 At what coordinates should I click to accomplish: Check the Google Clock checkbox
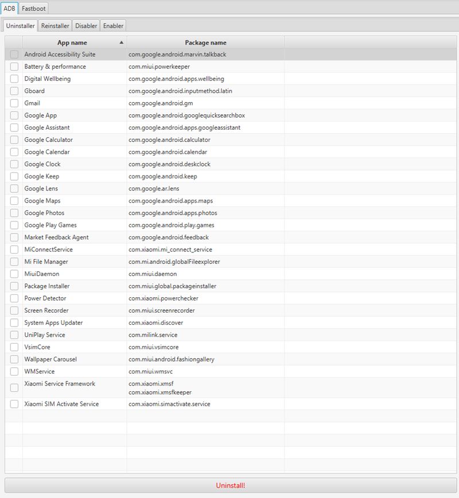pyautogui.click(x=14, y=164)
